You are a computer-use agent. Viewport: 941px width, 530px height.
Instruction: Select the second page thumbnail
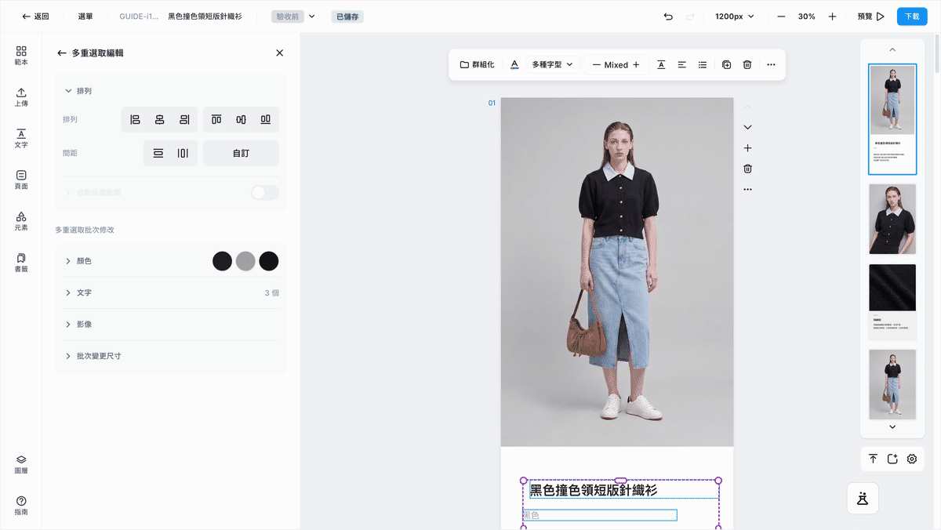[892, 219]
